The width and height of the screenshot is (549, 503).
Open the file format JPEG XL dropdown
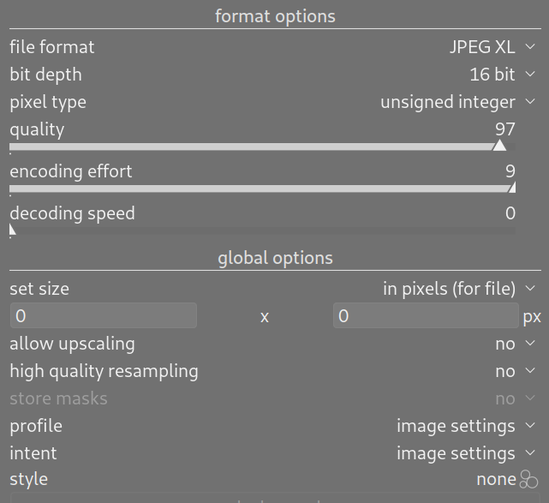point(483,47)
